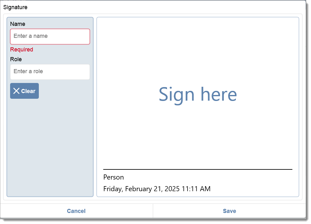Save the signature
This screenshot has height=224, width=311.
pyautogui.click(x=230, y=211)
